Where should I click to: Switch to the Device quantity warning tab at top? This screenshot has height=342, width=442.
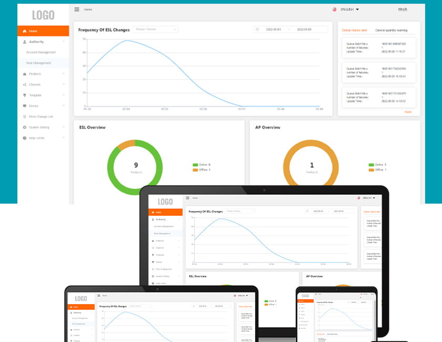click(x=391, y=31)
